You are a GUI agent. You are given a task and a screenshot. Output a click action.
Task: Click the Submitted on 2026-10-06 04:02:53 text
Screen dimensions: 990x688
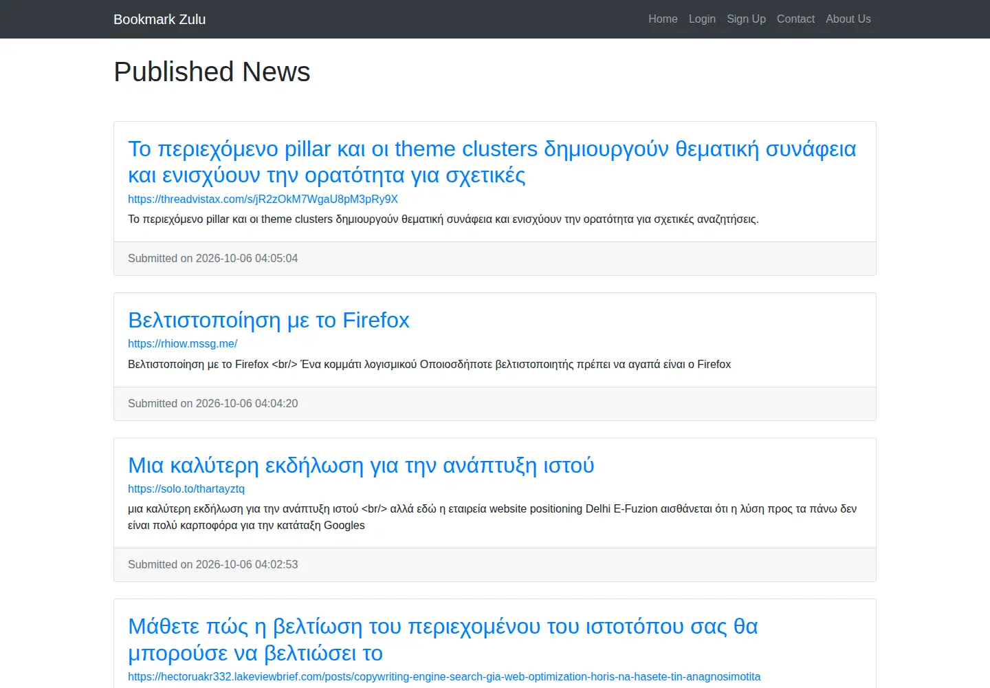pos(212,564)
